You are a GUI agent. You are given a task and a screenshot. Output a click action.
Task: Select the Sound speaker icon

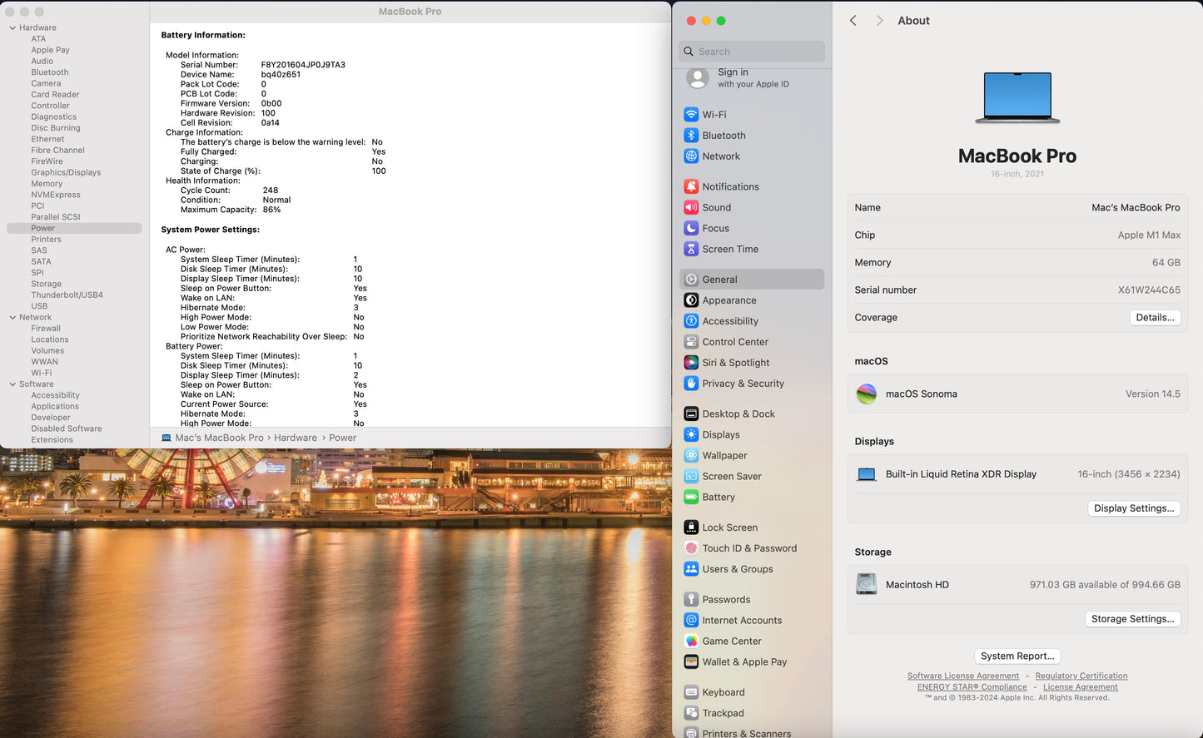click(x=691, y=207)
